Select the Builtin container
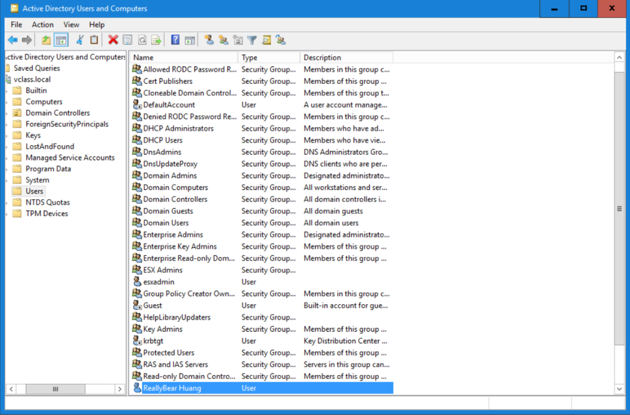The width and height of the screenshot is (630, 415). pyautogui.click(x=36, y=91)
